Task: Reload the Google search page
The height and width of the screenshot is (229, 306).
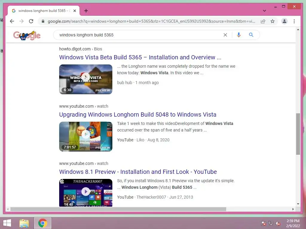Action: 31,21
